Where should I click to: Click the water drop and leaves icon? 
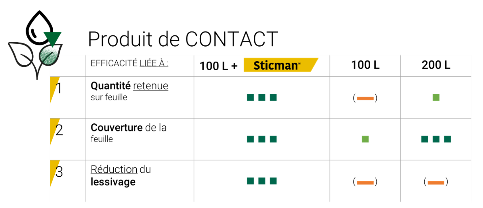[x=35, y=45]
